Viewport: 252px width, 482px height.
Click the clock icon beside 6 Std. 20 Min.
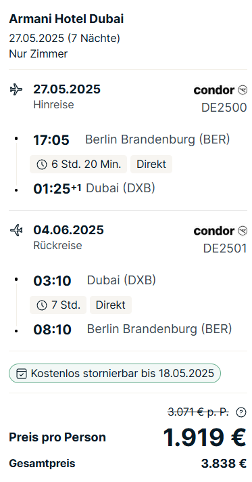[x=42, y=165]
